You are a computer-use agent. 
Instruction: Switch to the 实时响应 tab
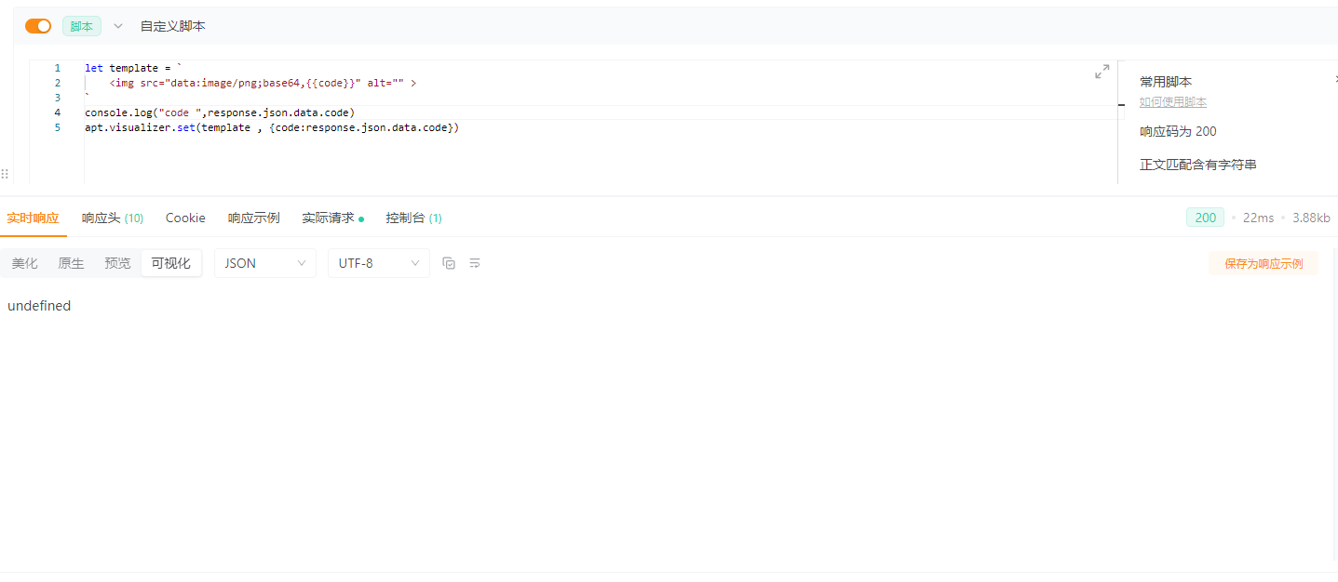(x=33, y=218)
